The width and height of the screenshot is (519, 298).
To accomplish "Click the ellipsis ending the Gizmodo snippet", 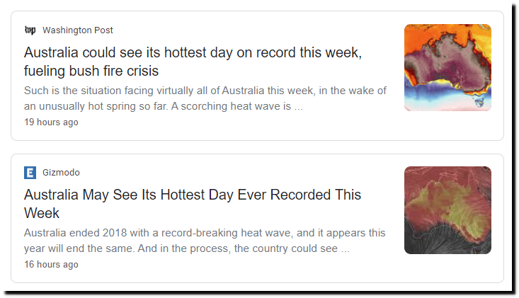I will click(346, 249).
